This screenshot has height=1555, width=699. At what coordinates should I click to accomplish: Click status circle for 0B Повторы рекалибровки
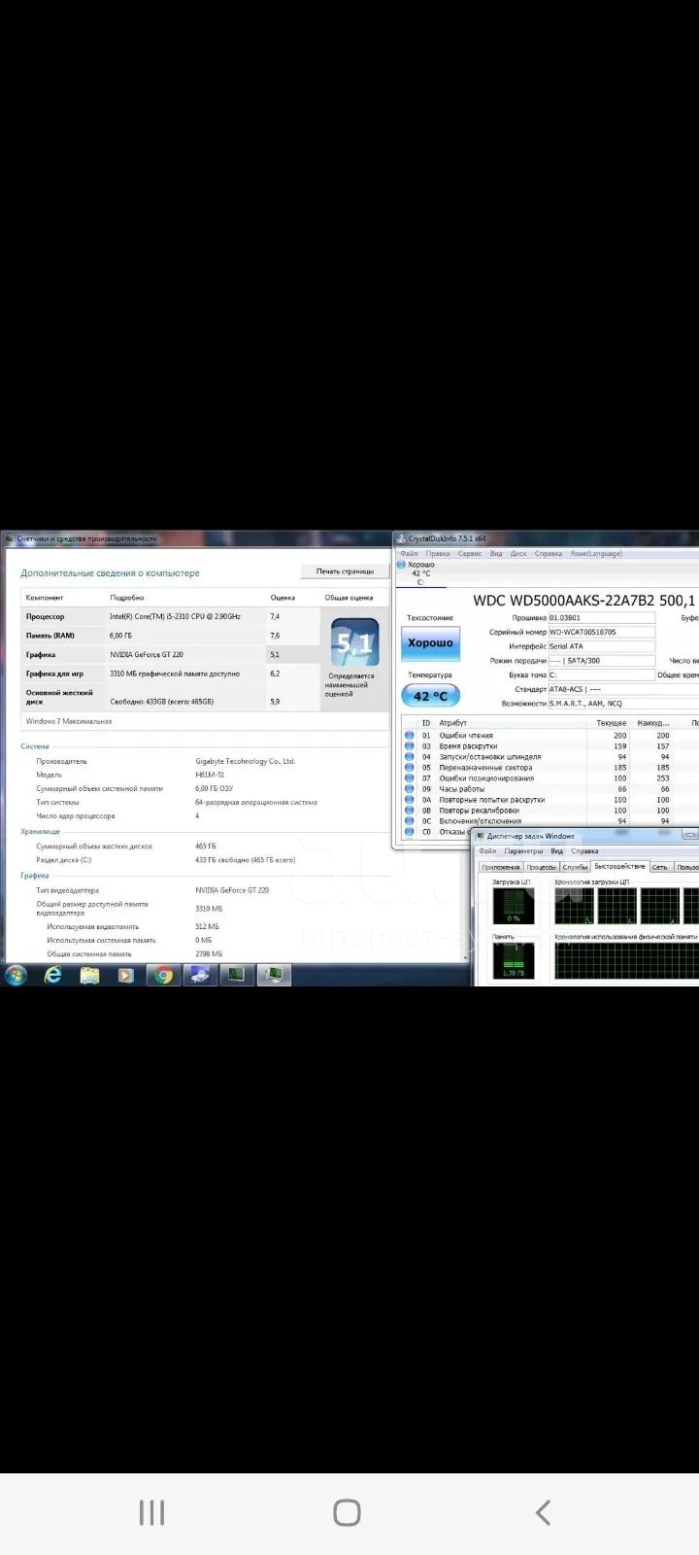[409, 811]
